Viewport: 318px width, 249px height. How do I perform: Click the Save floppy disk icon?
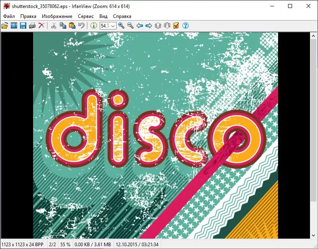tap(23, 25)
